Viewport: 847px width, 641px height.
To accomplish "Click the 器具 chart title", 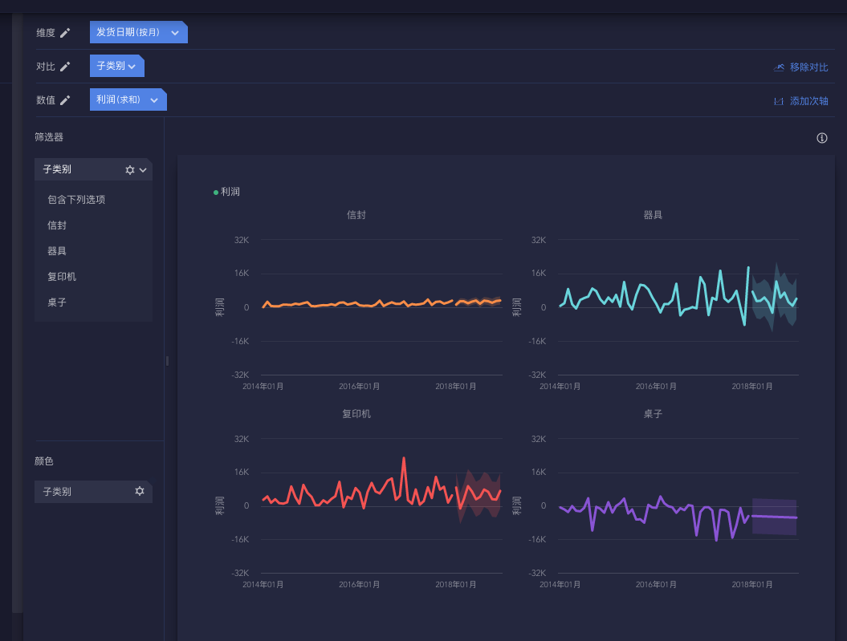I will click(653, 215).
